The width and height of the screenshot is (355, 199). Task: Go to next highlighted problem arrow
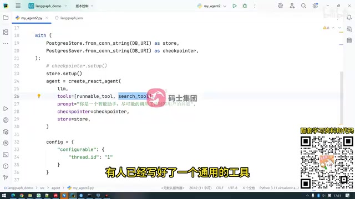[339, 28]
